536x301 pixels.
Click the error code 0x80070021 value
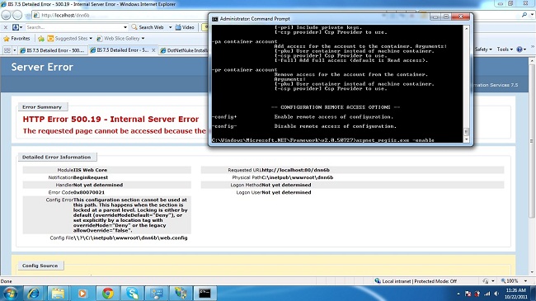(89, 192)
